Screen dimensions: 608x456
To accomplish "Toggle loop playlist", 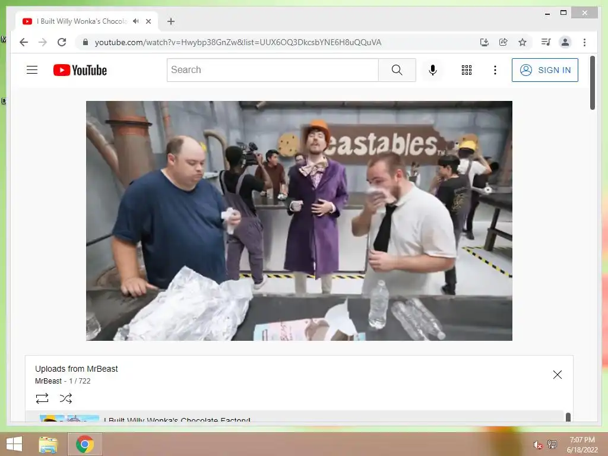I will 42,398.
